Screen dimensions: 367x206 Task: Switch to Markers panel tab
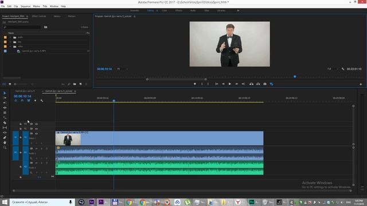[72, 17]
